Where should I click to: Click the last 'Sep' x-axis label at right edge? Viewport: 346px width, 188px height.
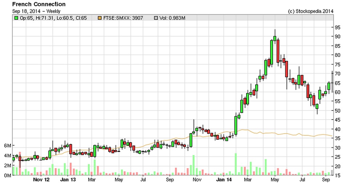[x=326, y=180]
